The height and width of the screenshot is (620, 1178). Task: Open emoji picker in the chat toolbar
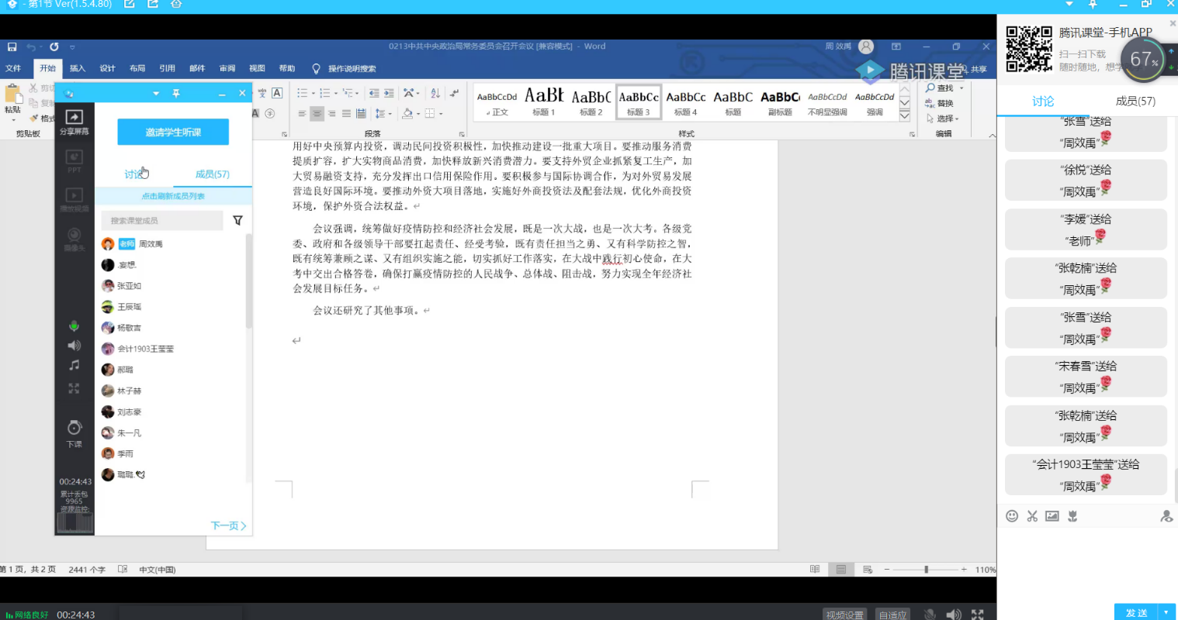pyautogui.click(x=1012, y=516)
